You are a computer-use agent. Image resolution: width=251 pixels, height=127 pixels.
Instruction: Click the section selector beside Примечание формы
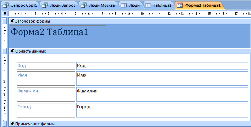(x=5, y=124)
